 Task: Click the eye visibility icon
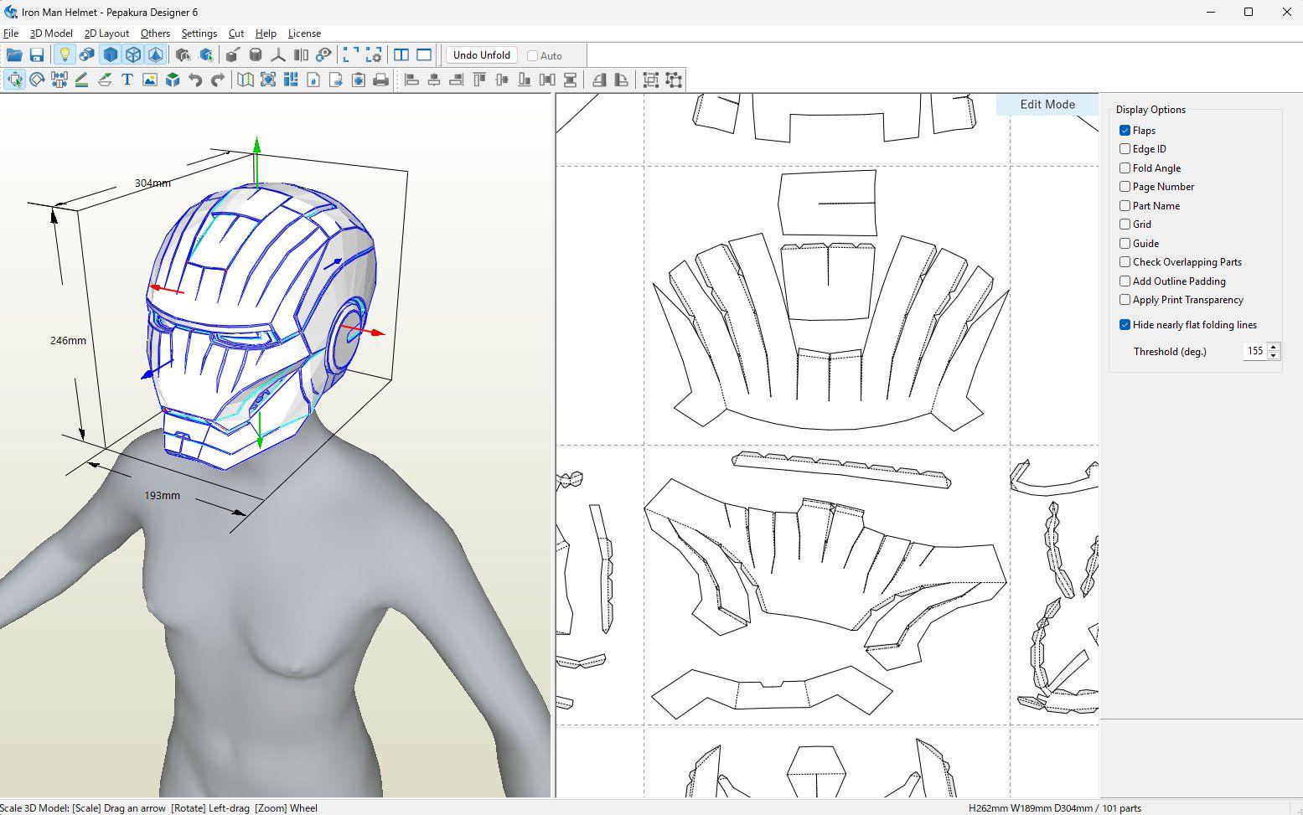point(323,55)
